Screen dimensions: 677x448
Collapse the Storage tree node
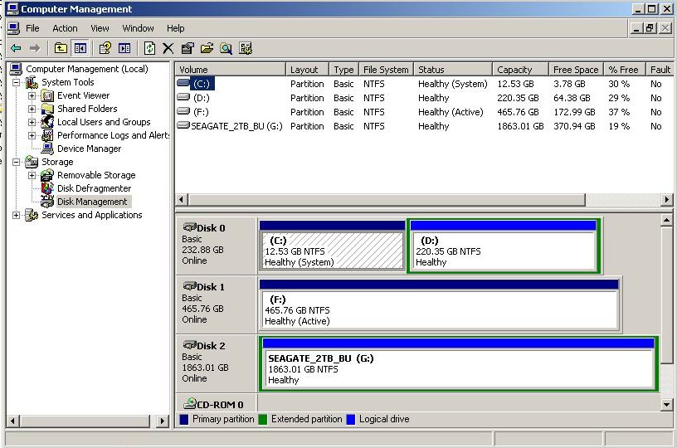click(x=16, y=163)
